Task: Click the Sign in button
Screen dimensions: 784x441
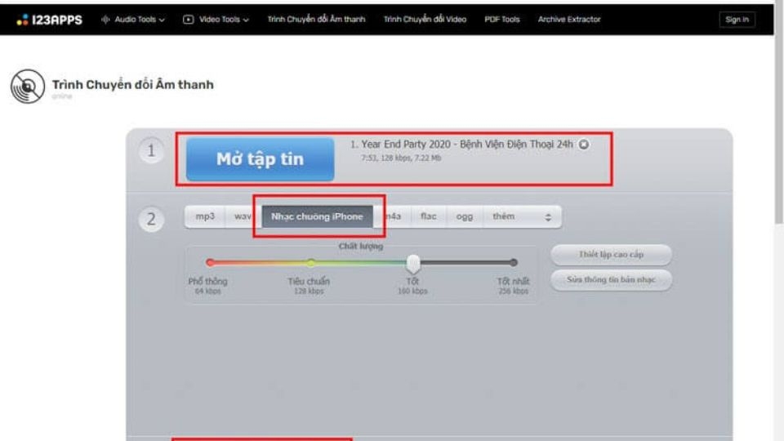Action: coord(737,20)
